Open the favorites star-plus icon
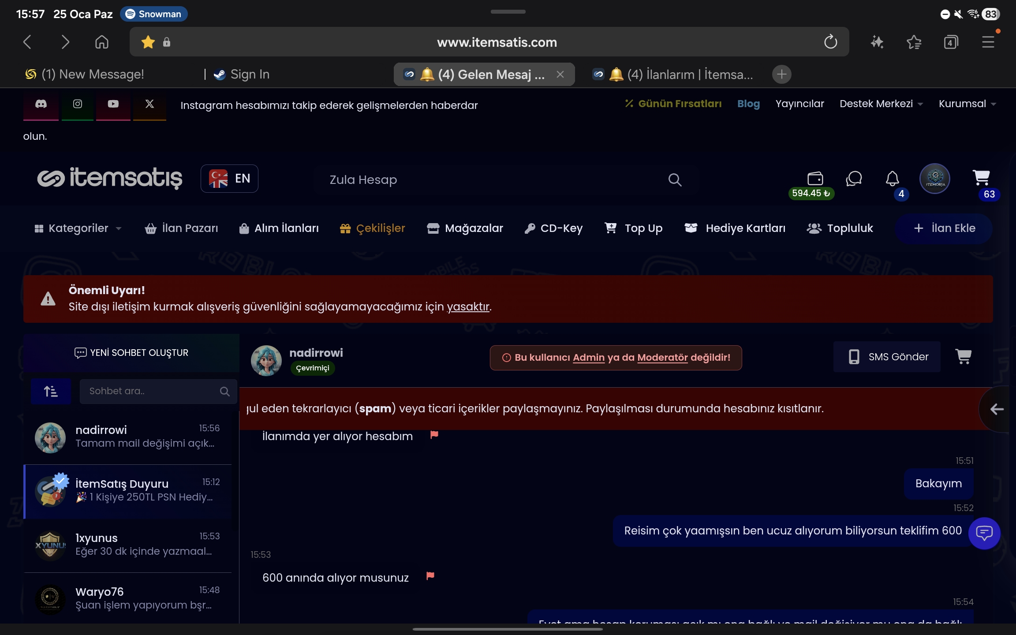The height and width of the screenshot is (635, 1016). click(x=914, y=42)
